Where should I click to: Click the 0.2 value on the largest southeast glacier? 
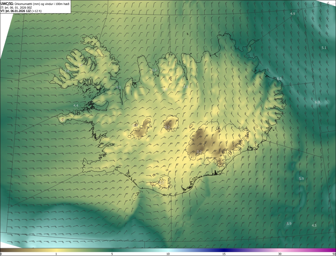point(199,152)
